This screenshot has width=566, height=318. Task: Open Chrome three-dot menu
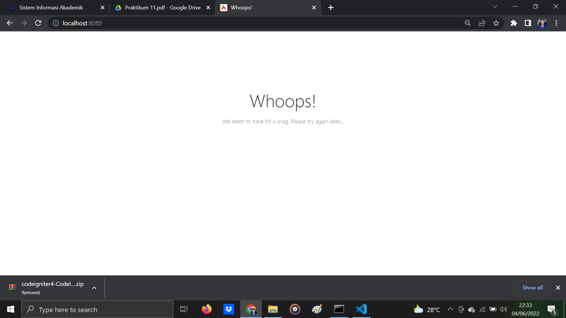click(x=556, y=23)
